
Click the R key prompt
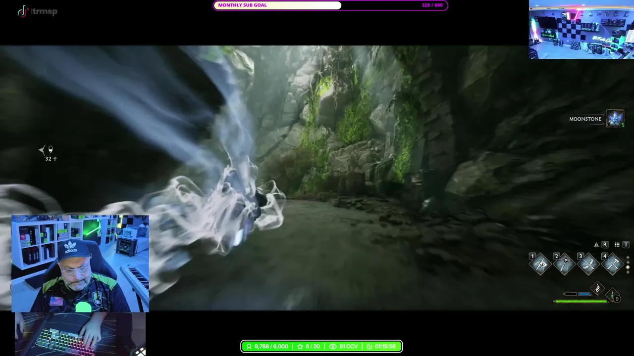coord(605,245)
